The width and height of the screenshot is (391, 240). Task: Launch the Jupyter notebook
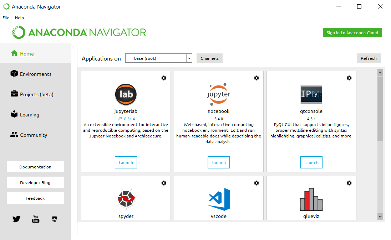click(x=218, y=163)
